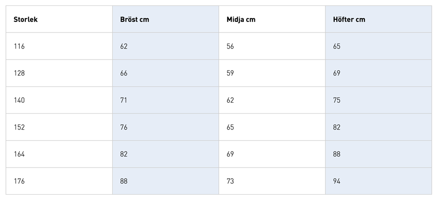Click the Midja cm header cell
440x201 pixels.
pos(241,20)
